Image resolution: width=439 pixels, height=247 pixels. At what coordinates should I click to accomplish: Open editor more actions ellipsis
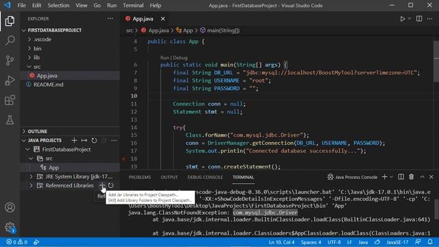(430, 19)
